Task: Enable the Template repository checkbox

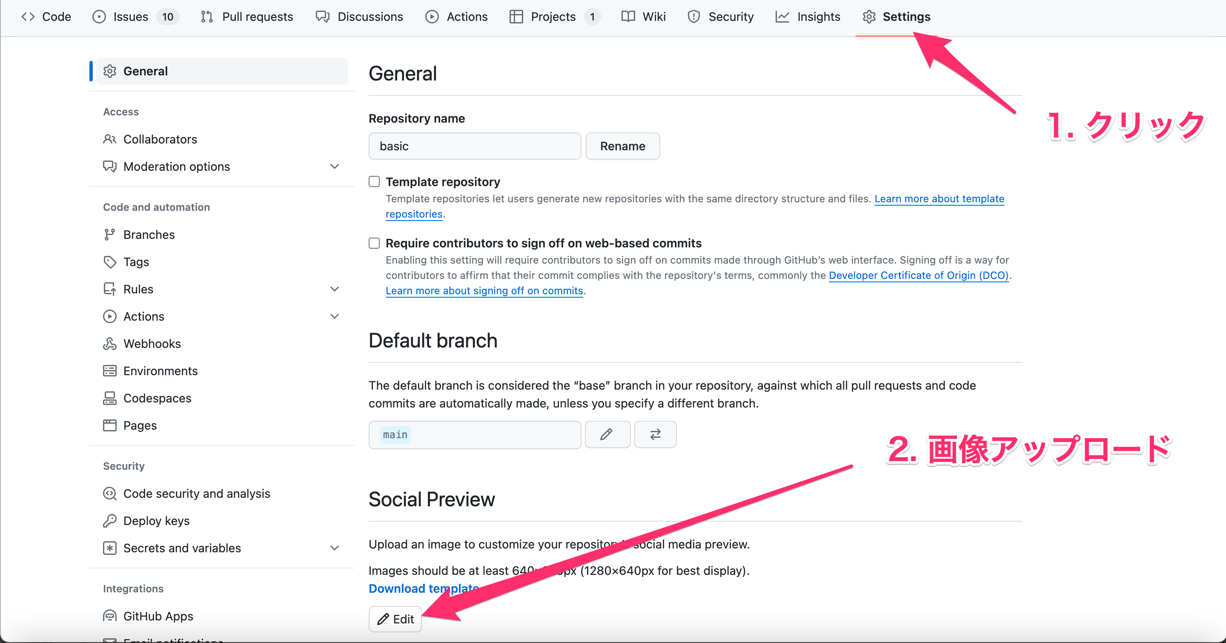Action: (x=374, y=181)
